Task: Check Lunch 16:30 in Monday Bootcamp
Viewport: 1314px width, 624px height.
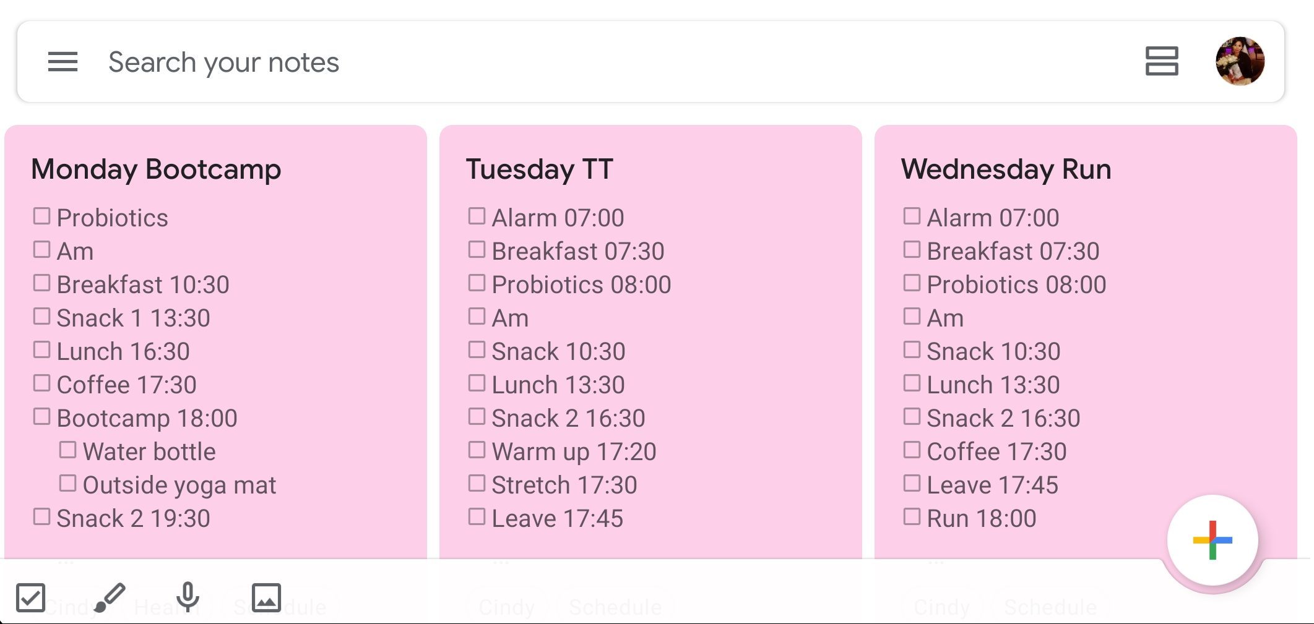Action: coord(41,350)
